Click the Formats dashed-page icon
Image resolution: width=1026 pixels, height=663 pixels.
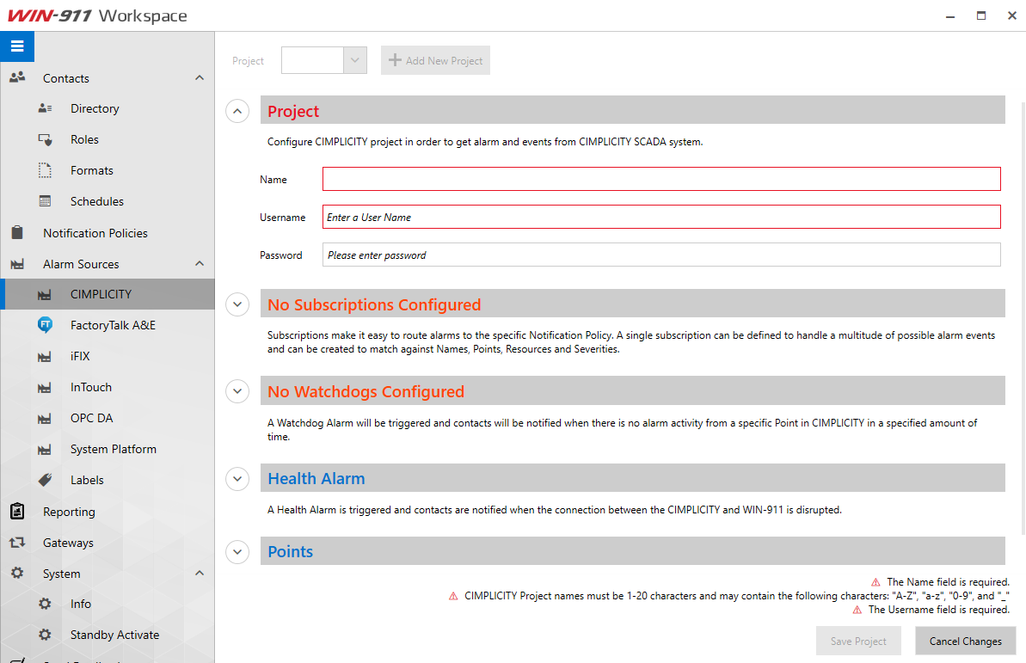pos(45,170)
